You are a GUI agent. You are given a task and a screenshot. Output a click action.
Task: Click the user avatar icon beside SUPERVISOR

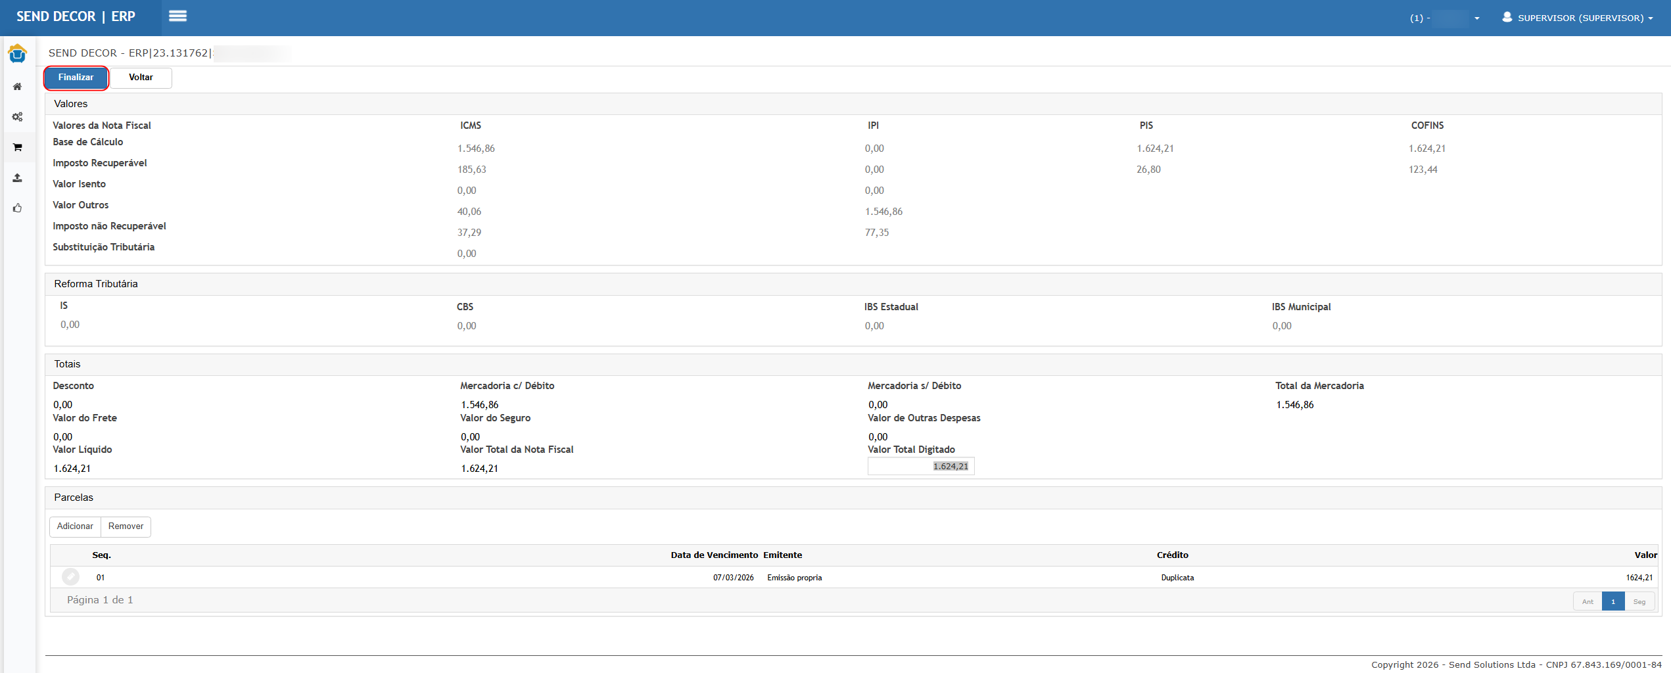pos(1507,17)
